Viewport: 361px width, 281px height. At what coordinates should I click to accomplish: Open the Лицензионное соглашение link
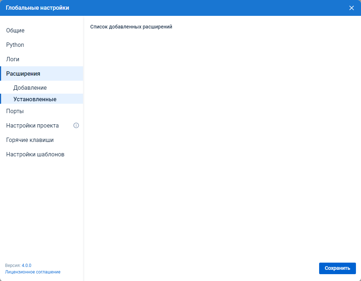coord(33,272)
